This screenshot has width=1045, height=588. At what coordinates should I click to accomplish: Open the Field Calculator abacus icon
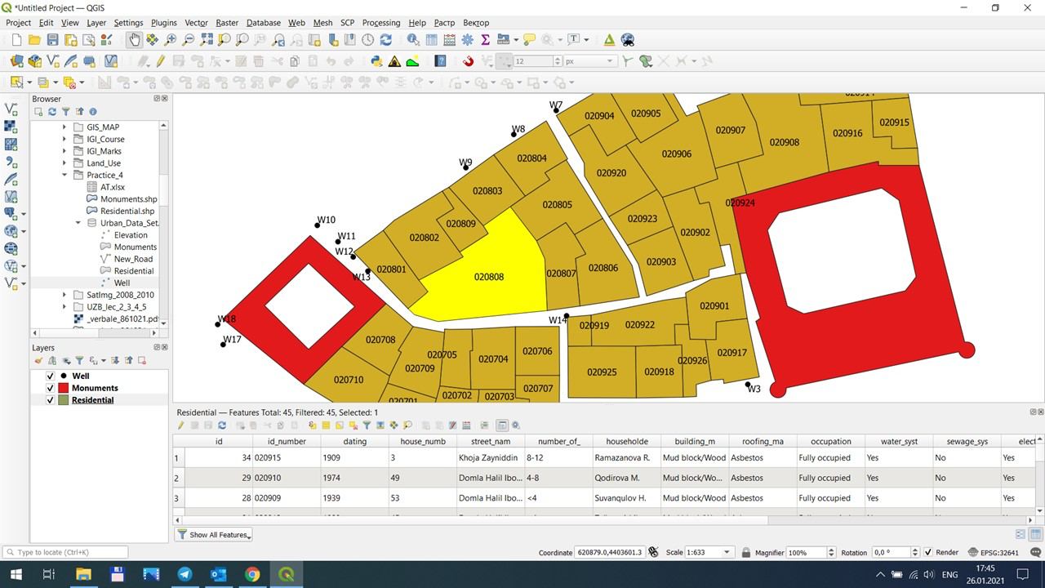coord(449,39)
